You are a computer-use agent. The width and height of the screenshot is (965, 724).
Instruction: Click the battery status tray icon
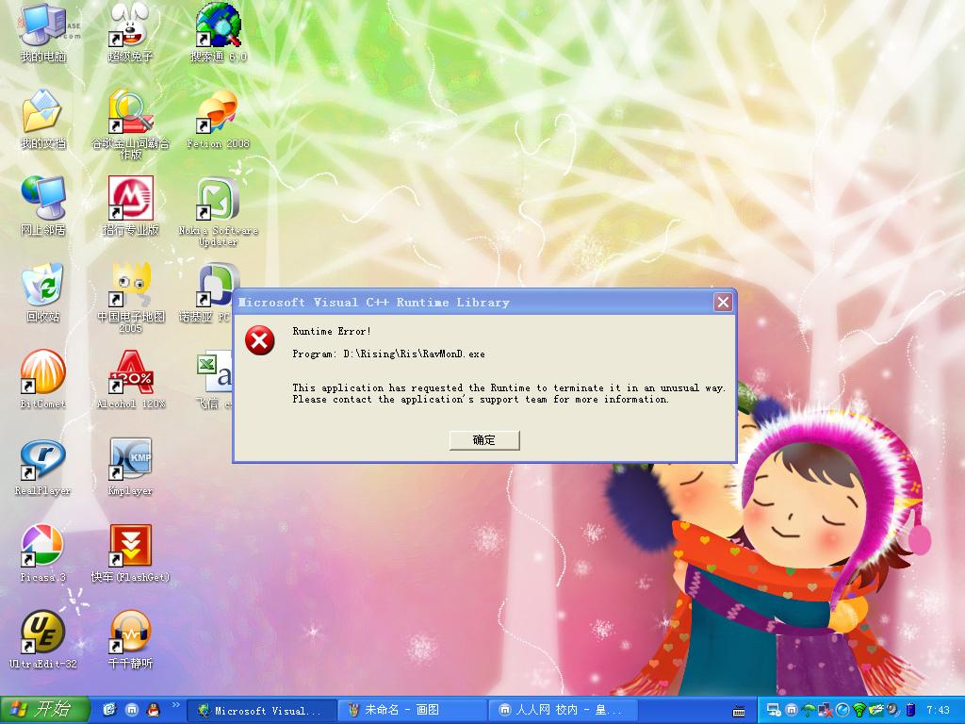click(x=911, y=710)
